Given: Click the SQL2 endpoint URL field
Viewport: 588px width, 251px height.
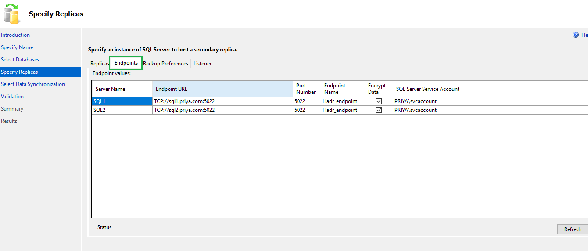Looking at the screenshot, I should (x=222, y=110).
